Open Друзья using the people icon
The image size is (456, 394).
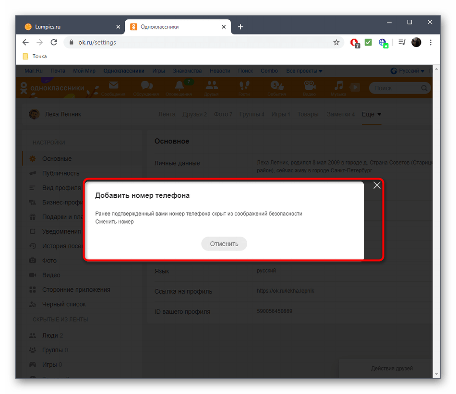211,86
